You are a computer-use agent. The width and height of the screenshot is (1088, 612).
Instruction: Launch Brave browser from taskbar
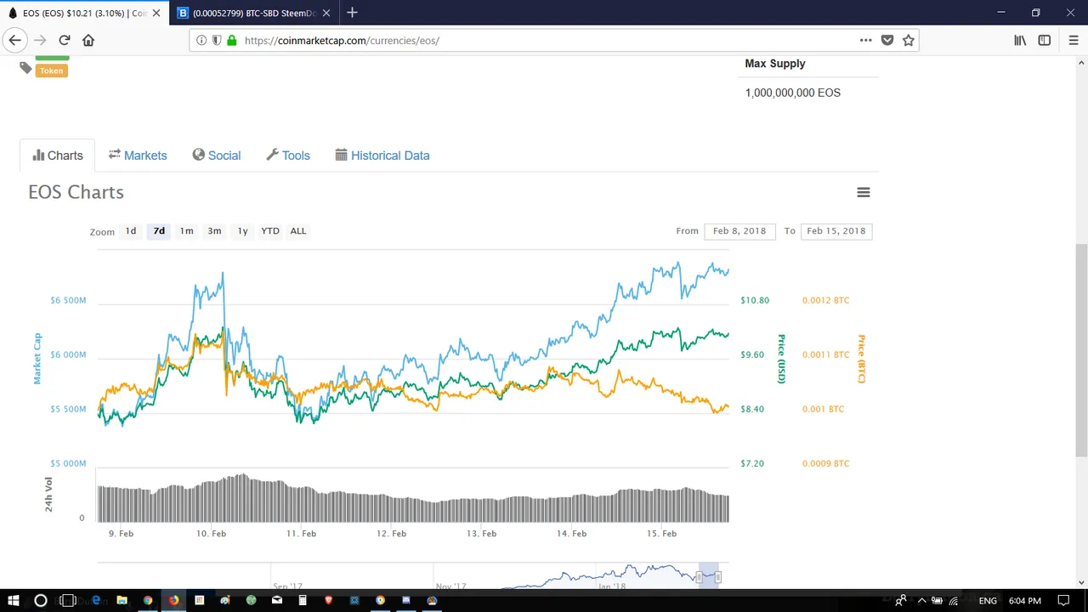pyautogui.click(x=329, y=600)
